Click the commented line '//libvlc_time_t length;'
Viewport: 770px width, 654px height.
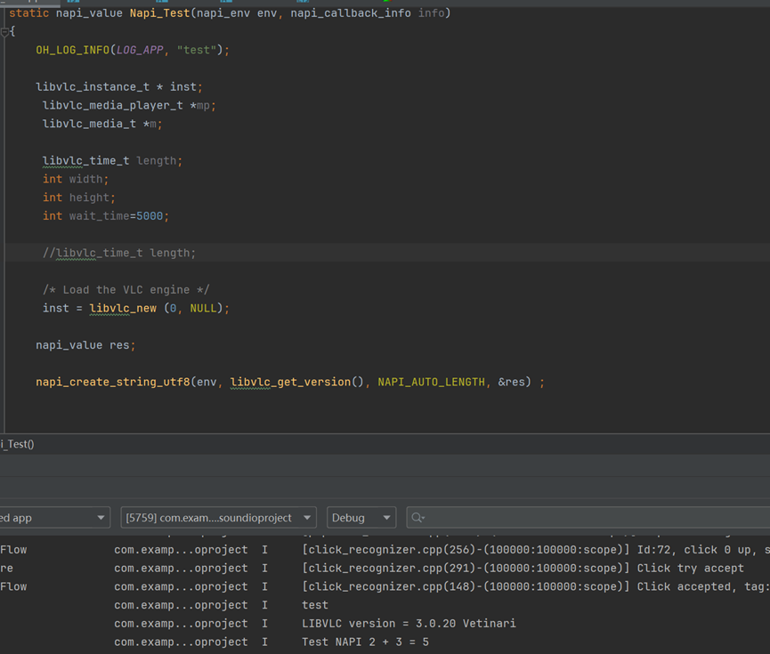click(x=119, y=253)
